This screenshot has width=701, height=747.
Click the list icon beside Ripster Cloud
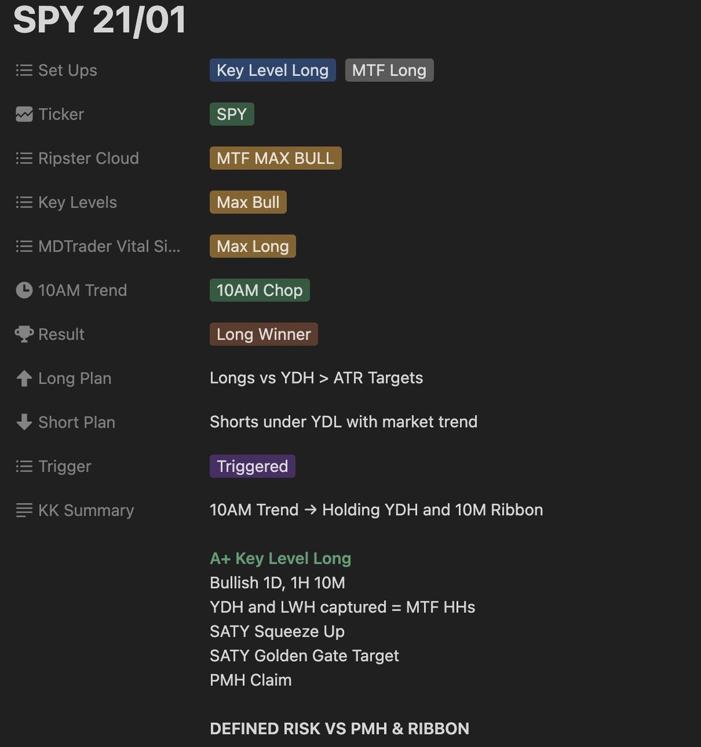[x=24, y=158]
